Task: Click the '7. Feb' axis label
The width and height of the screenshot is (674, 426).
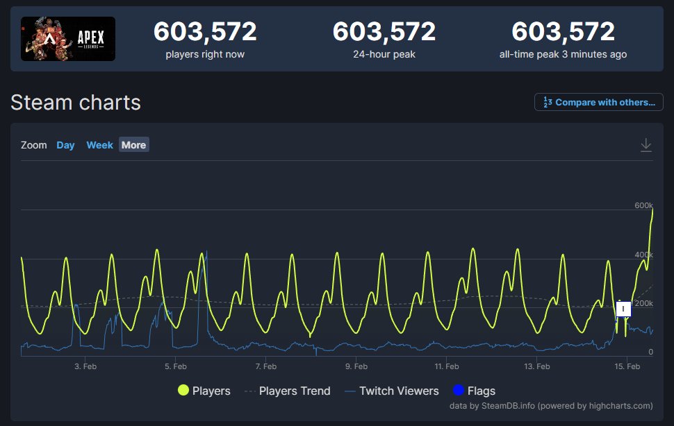Action: [x=266, y=366]
